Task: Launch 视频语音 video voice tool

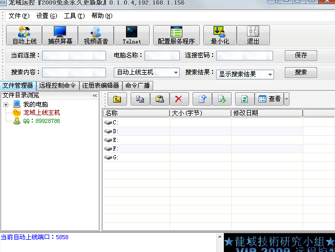Action: [x=96, y=35]
